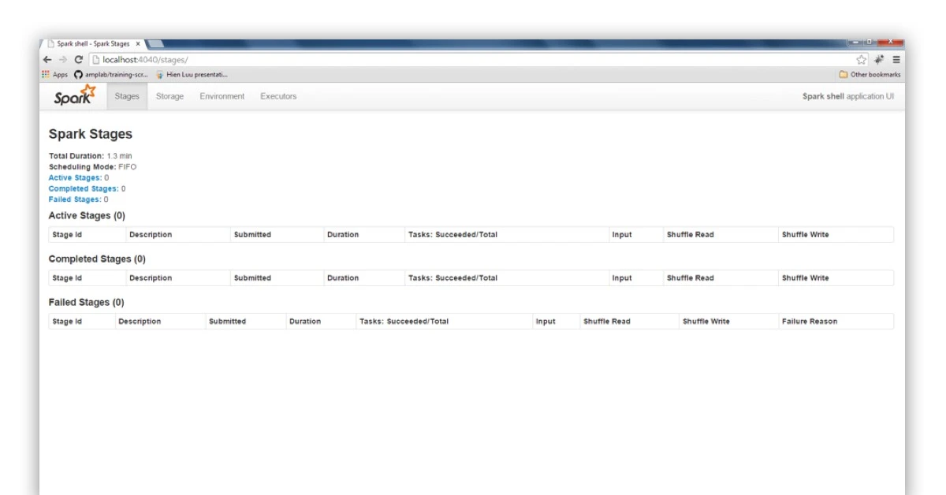Close the Spark shell browser tab

138,44
